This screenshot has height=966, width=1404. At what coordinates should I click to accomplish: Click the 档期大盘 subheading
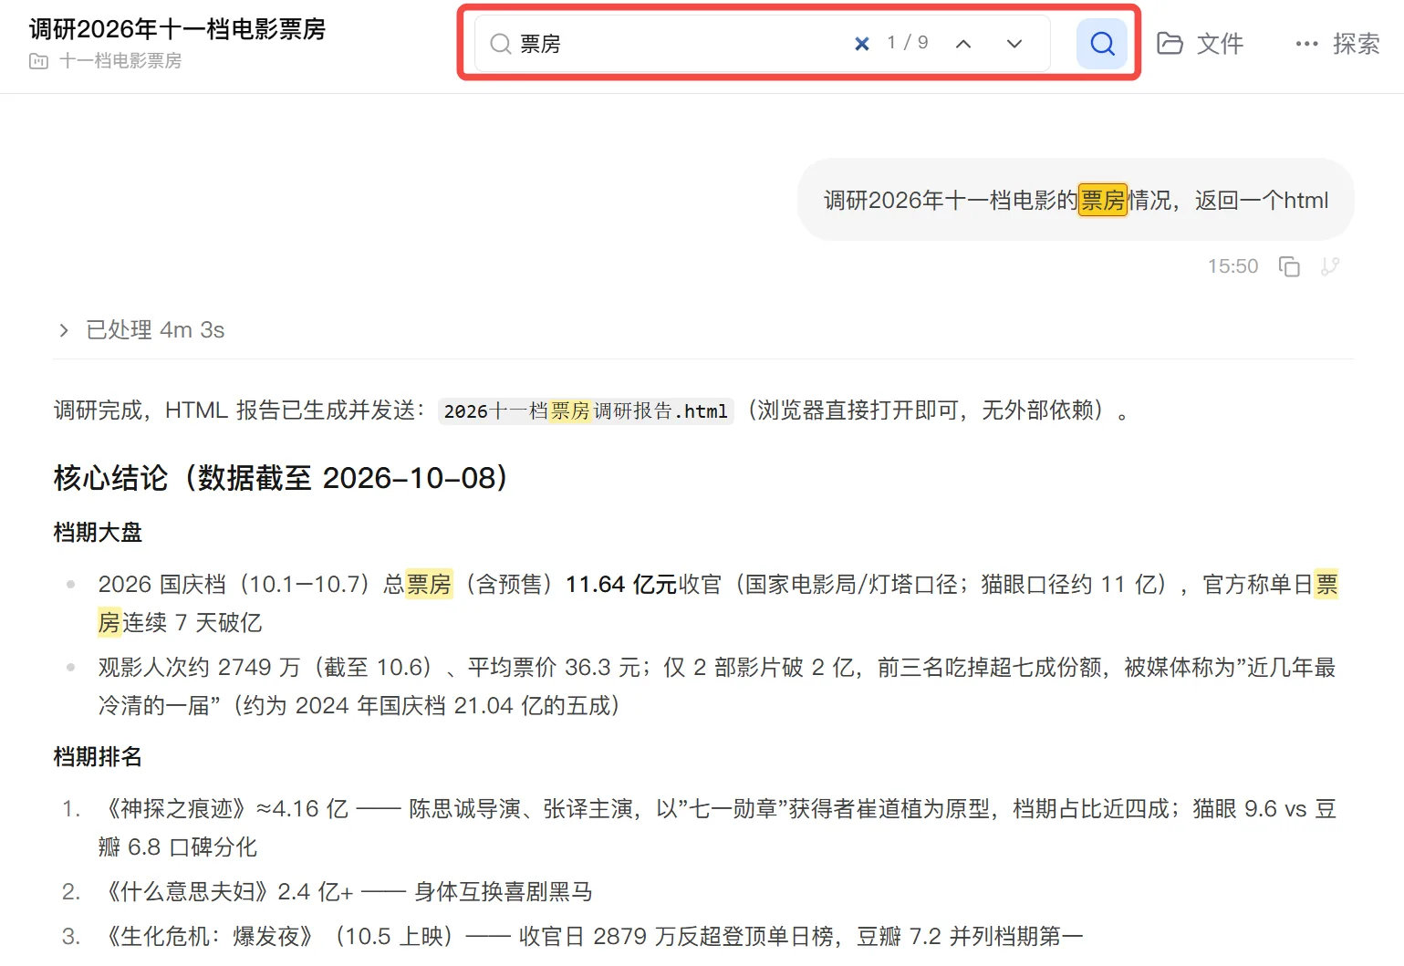[98, 533]
